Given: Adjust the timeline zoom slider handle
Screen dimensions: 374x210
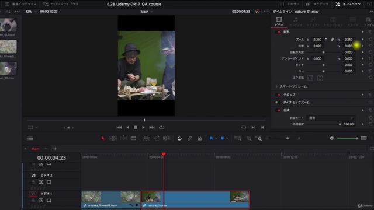Looking at the screenshot, I should (x=288, y=138).
